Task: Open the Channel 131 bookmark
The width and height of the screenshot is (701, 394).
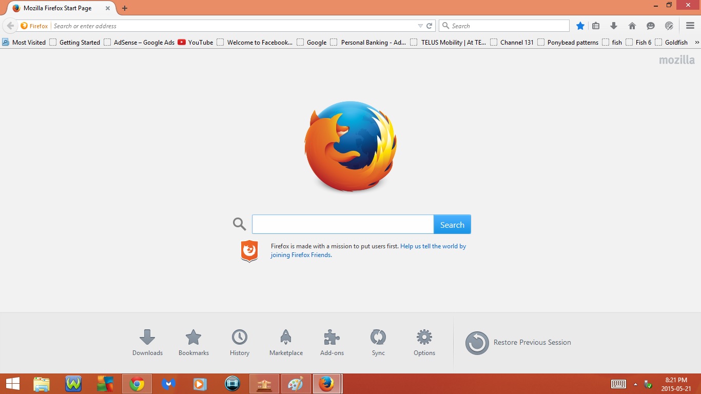Action: coord(512,42)
